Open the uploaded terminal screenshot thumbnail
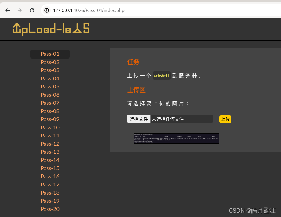 click(177, 138)
